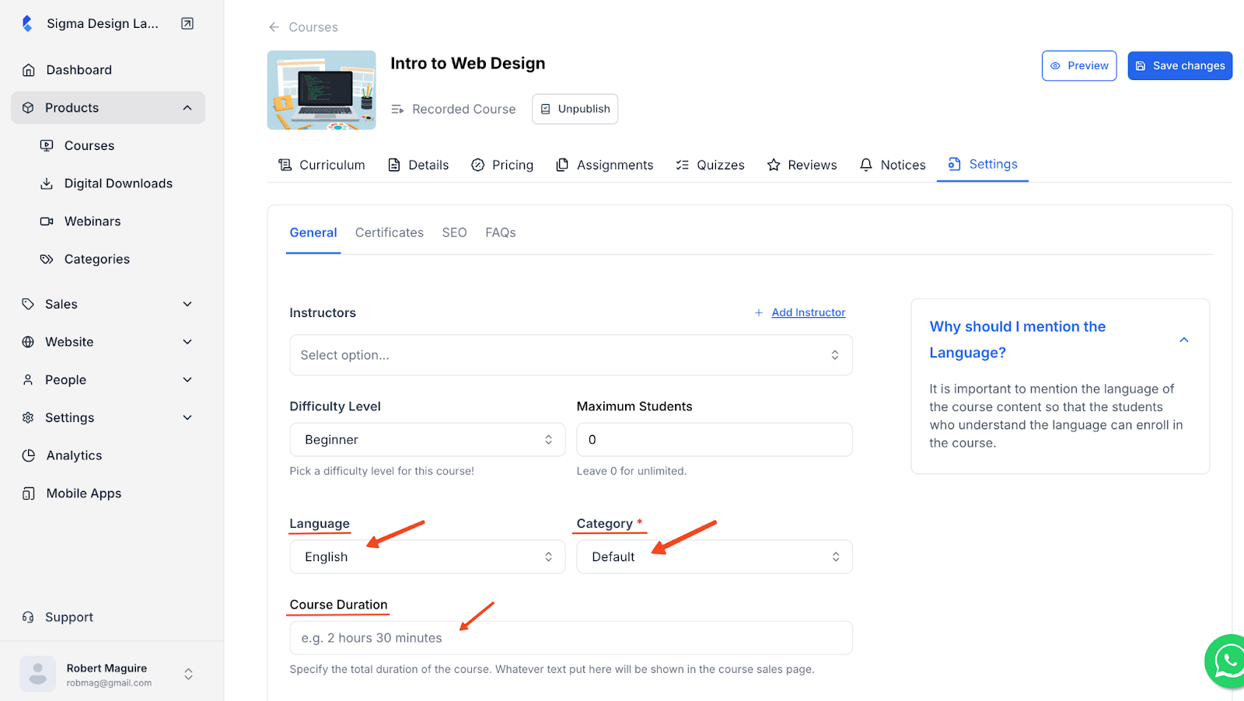Click the Courses monitor icon in sidebar
Viewport: 1244px width, 701px height.
click(x=47, y=145)
